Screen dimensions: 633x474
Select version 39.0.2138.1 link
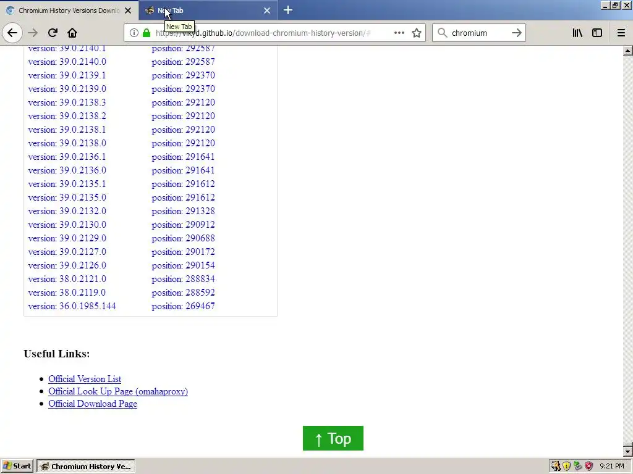(67, 130)
